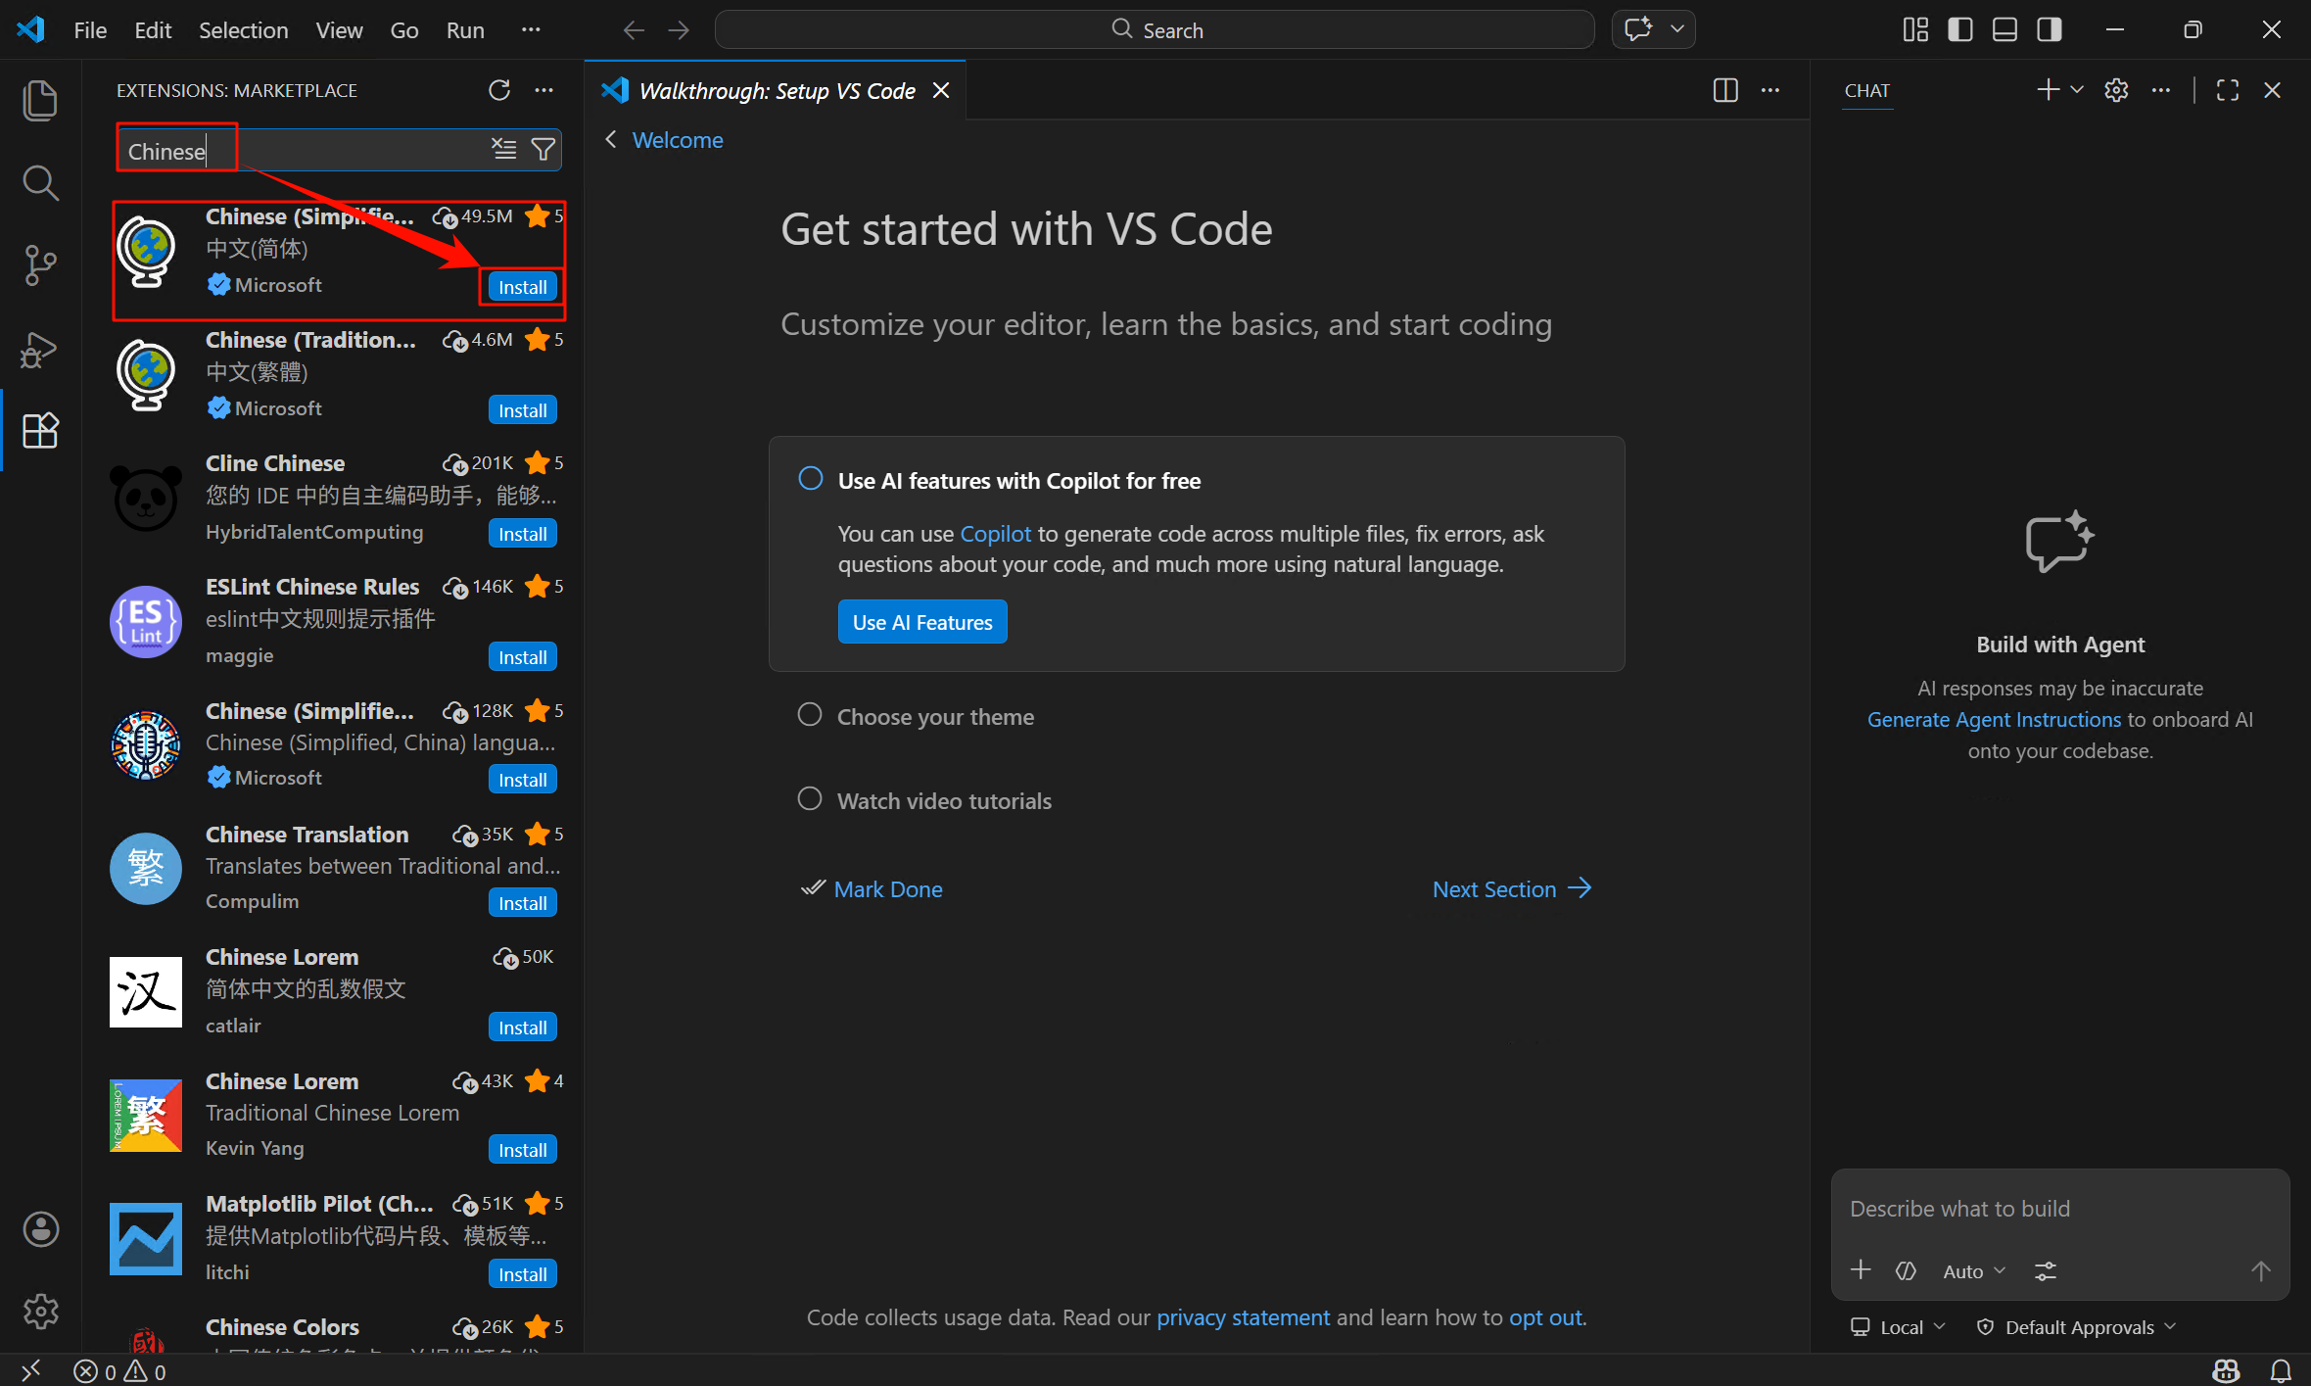Select the Choose your theme step

[934, 716]
